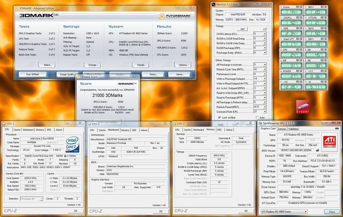343x217 pixels.
Task: Enable the Auto checkbox in MemSet
Action: tap(257, 118)
